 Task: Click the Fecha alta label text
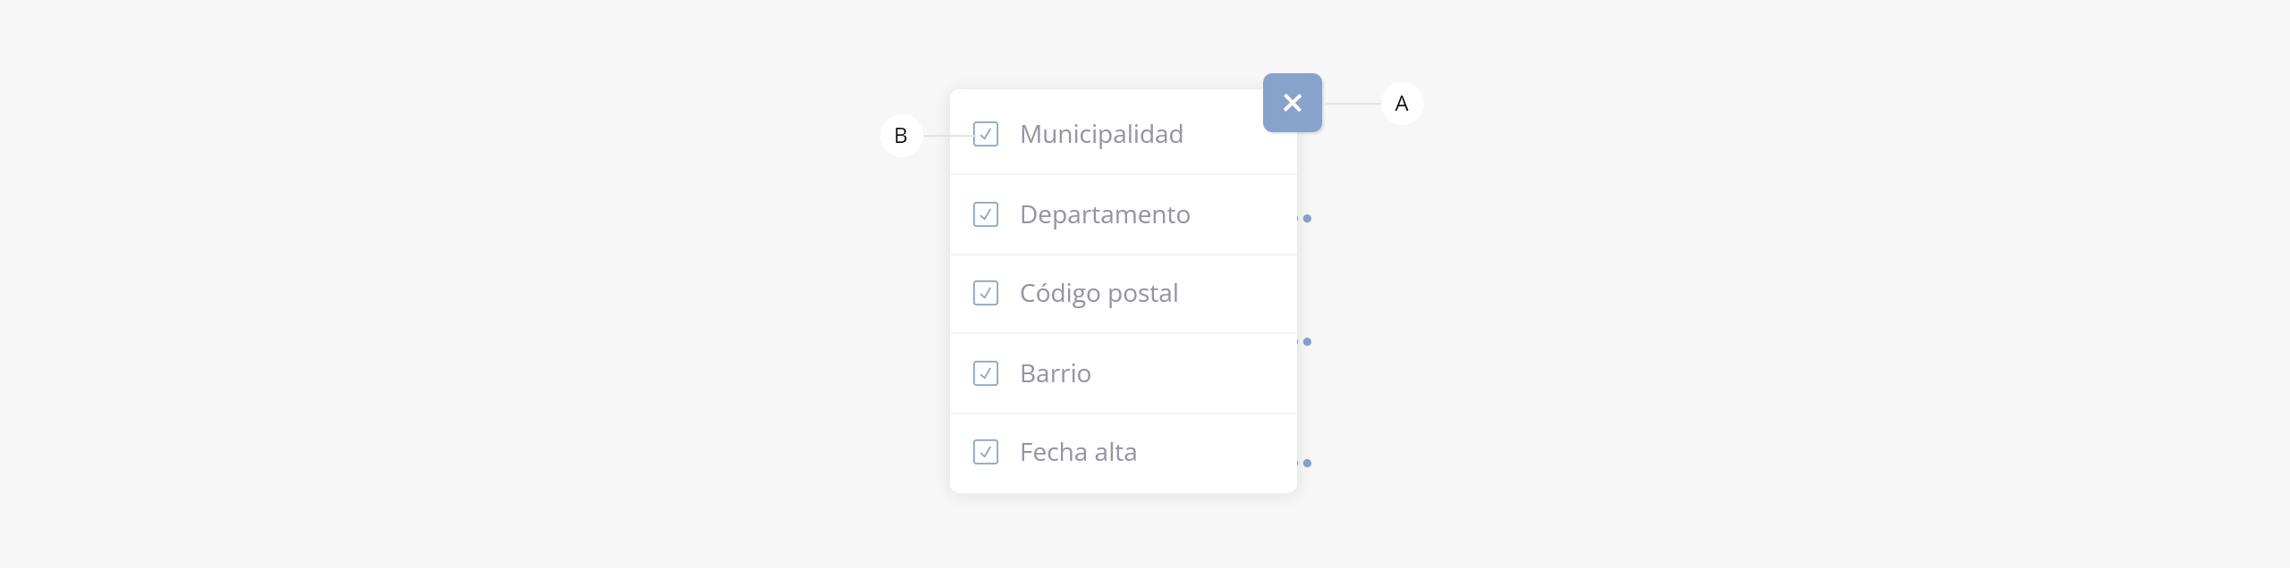(x=1078, y=452)
